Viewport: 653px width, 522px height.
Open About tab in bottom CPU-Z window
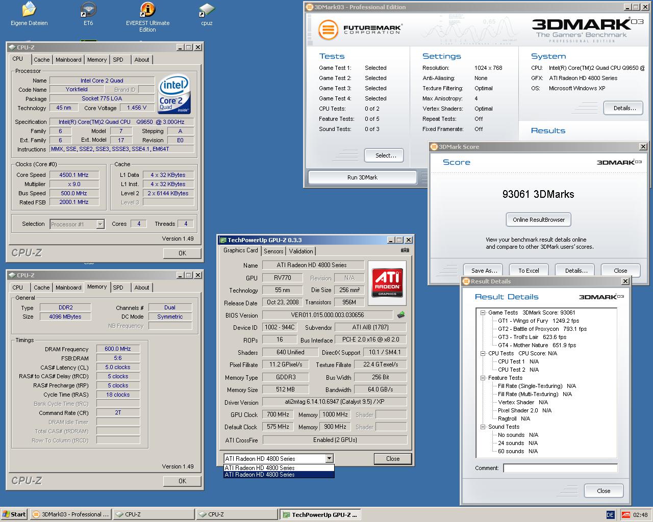point(142,288)
